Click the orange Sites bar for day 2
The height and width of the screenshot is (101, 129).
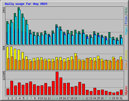pyautogui.click(x=12, y=63)
